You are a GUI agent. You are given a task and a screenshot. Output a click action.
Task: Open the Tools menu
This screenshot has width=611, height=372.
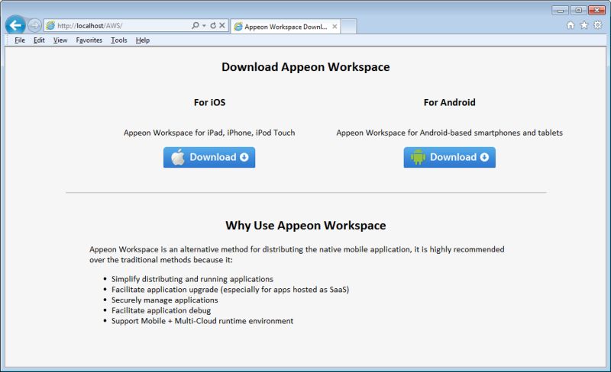click(x=119, y=40)
